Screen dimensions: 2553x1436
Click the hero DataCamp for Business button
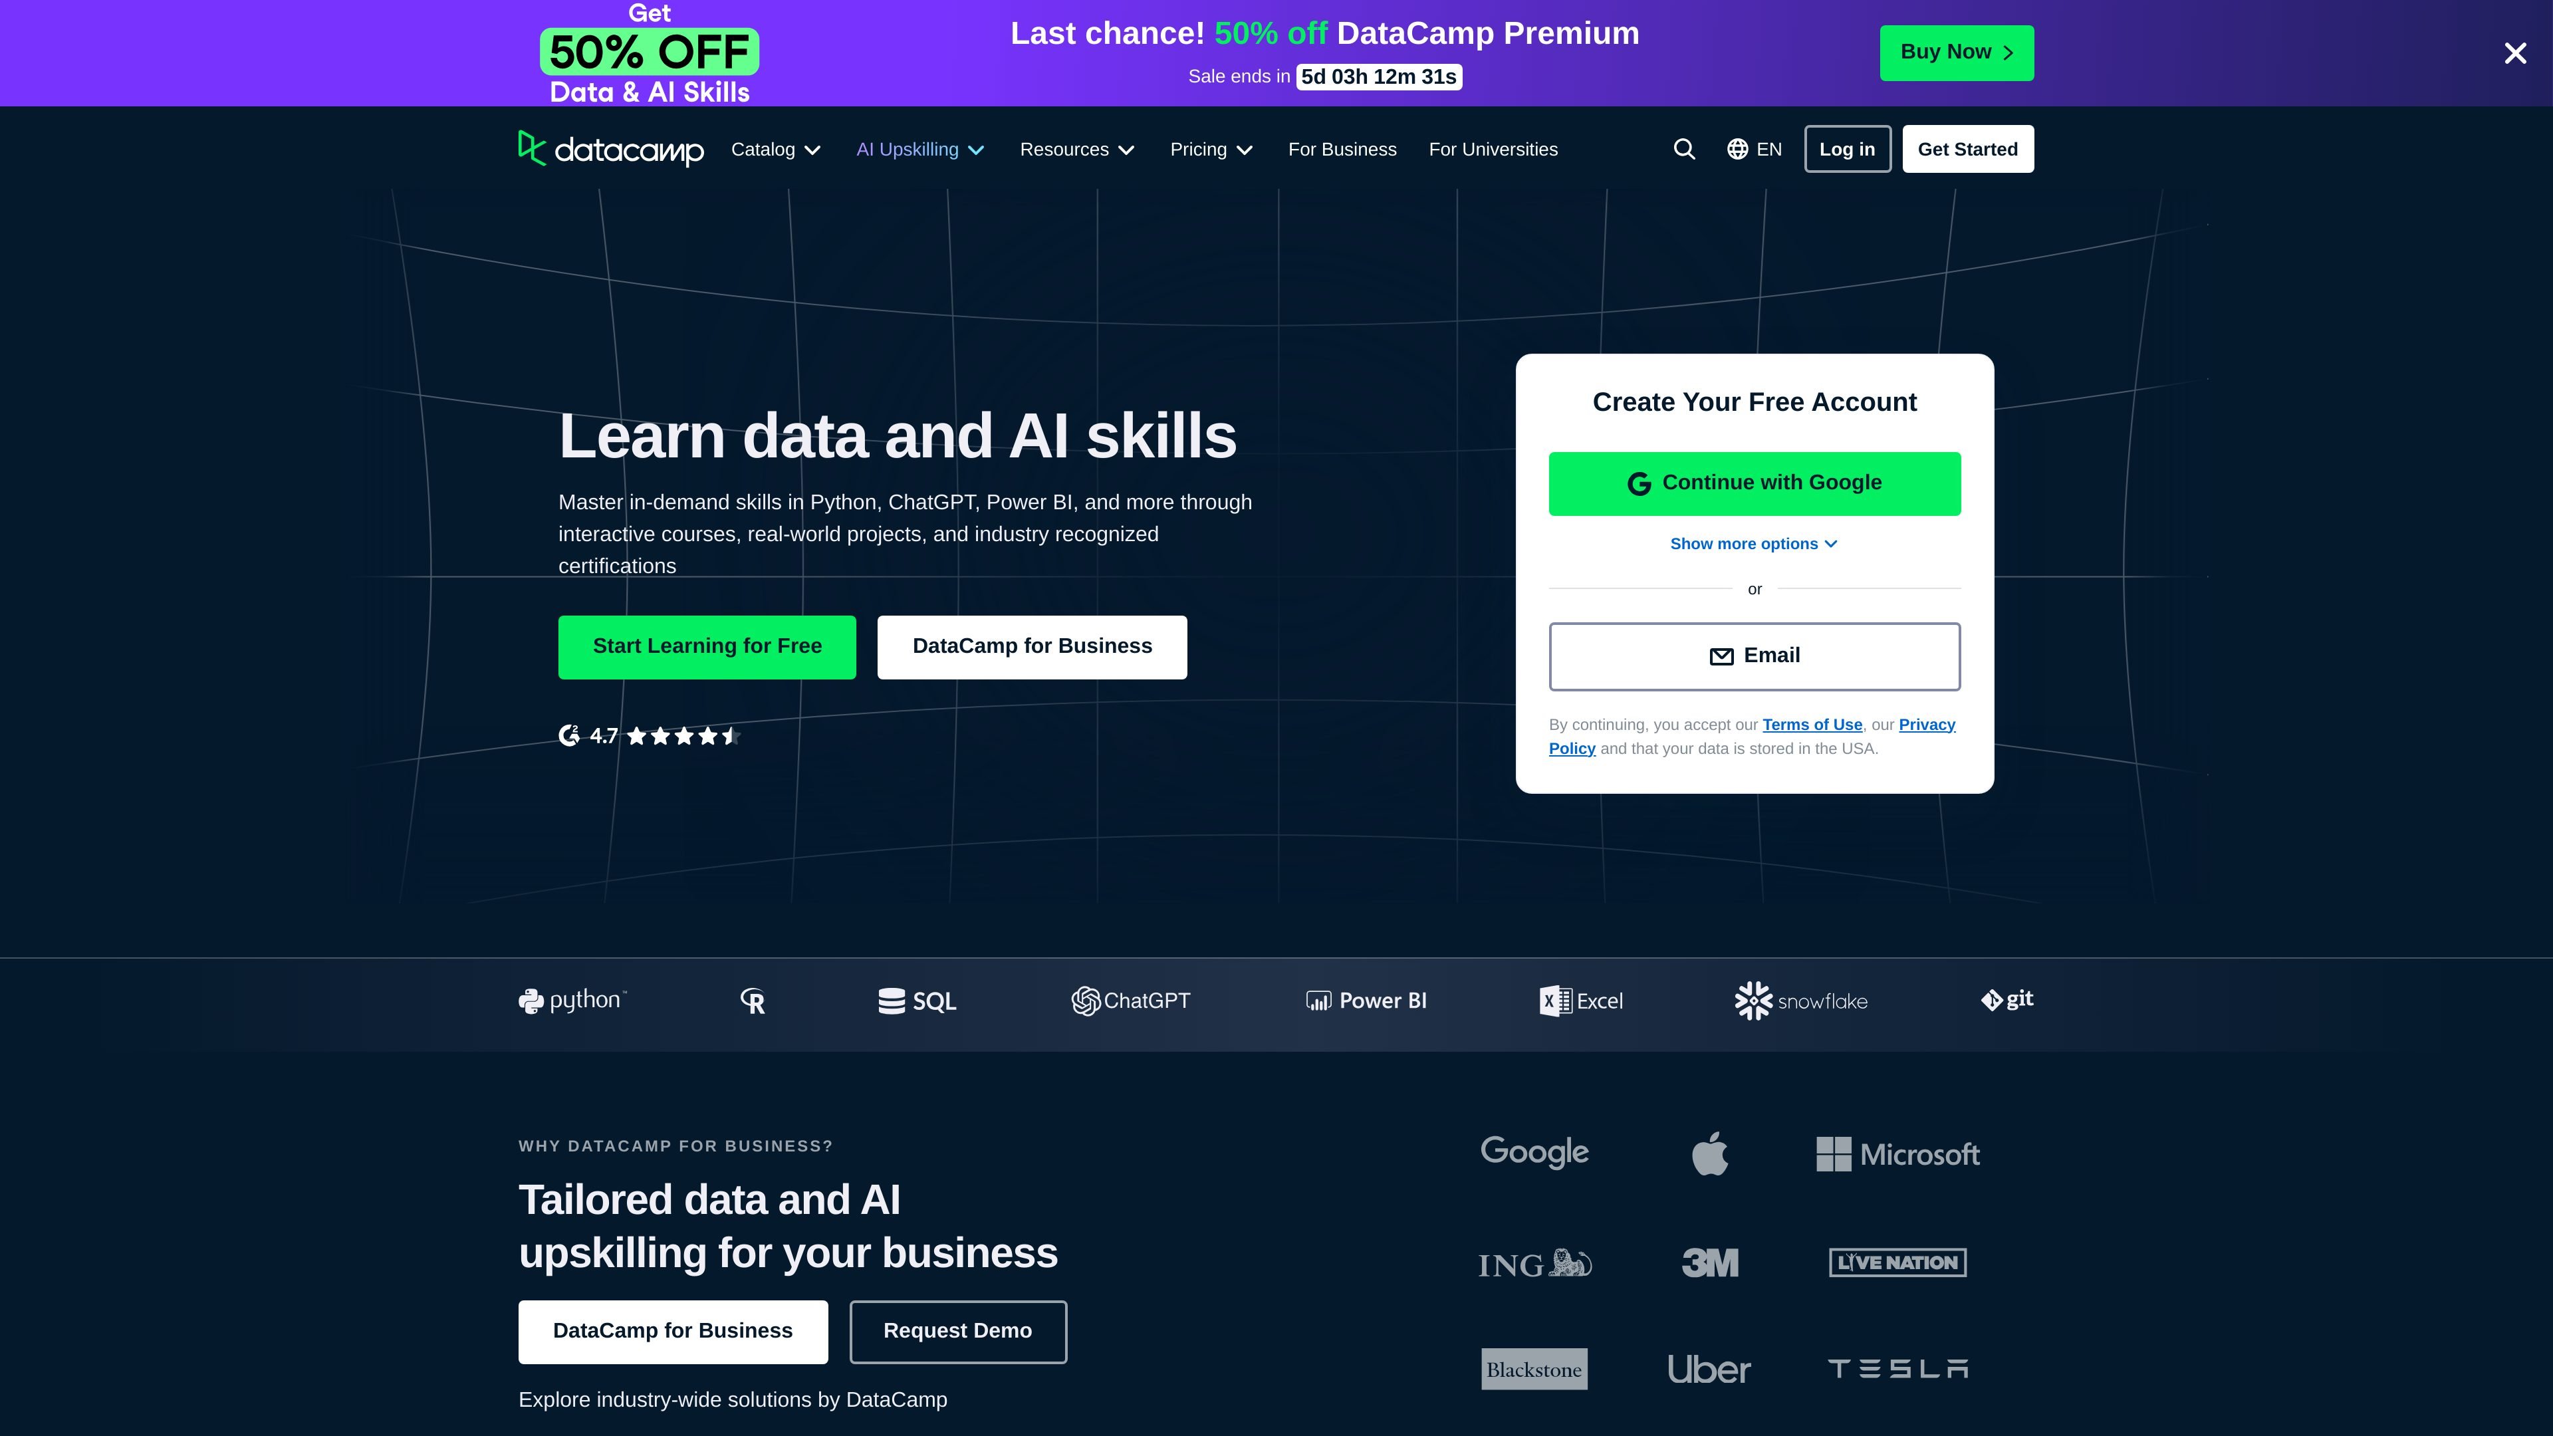pos(1032,647)
